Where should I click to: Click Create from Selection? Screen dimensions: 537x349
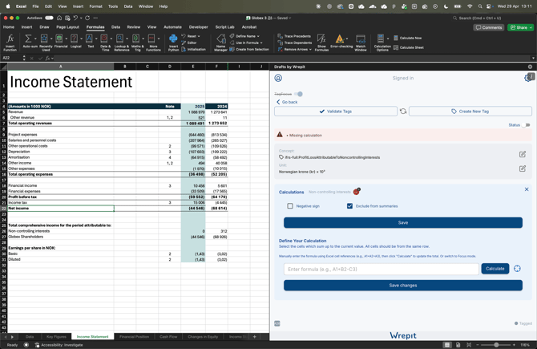(249, 50)
